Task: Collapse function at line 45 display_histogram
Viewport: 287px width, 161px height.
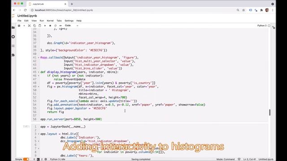Action: 39,72
